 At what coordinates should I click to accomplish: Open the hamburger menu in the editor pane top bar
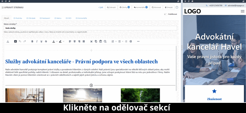coord(2,1)
